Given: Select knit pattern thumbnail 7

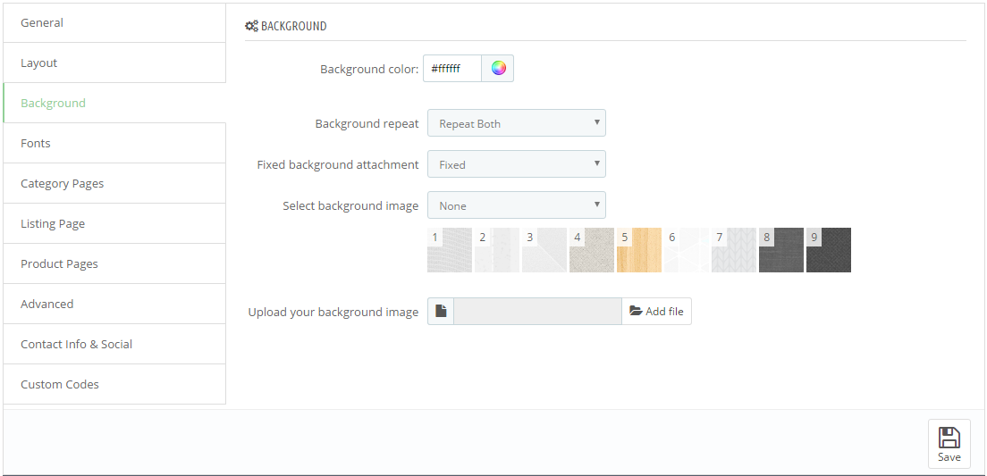Looking at the screenshot, I should (734, 250).
